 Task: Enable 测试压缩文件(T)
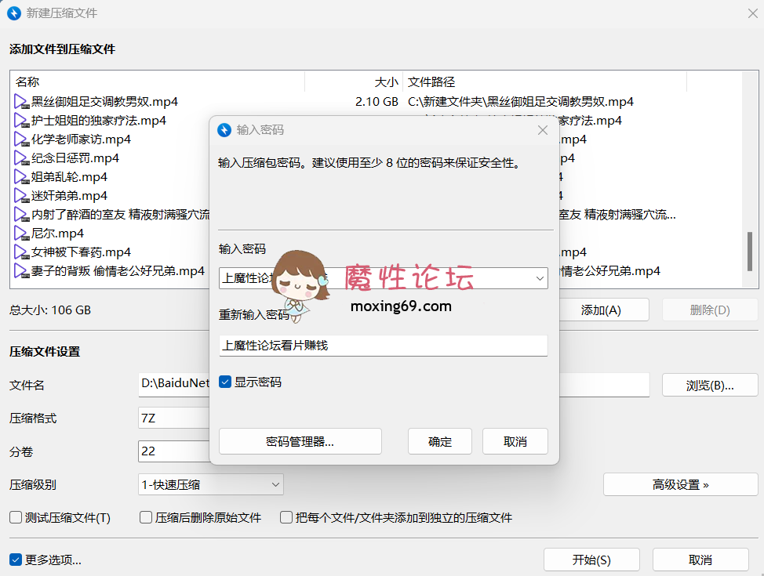13,517
